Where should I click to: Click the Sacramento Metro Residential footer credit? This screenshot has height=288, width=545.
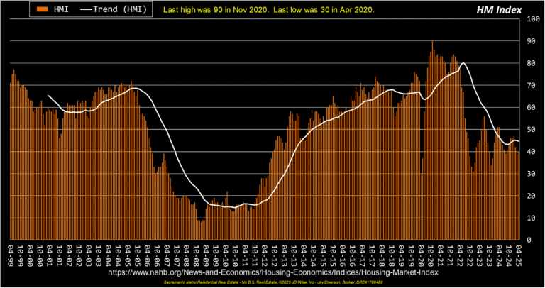pyautogui.click(x=273, y=282)
